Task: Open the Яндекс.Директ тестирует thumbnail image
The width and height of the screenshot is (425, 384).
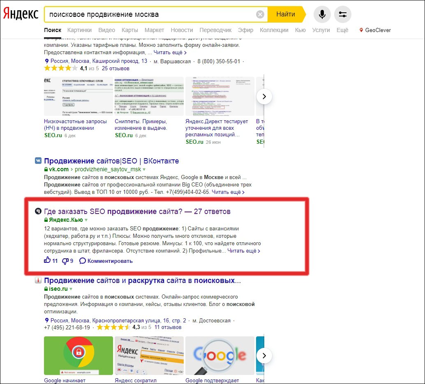Action: [220, 97]
